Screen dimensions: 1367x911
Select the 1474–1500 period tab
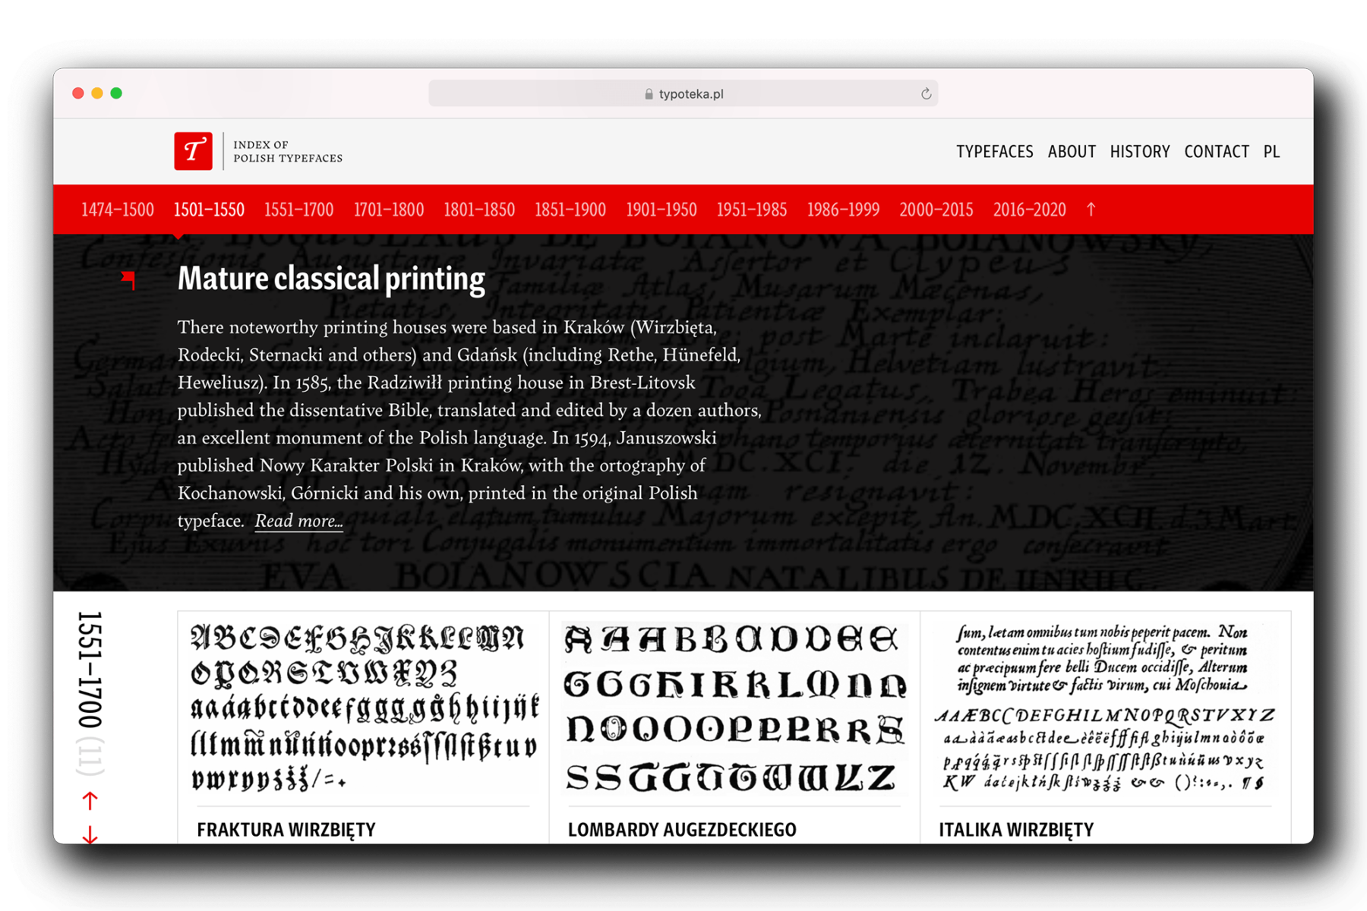point(118,210)
